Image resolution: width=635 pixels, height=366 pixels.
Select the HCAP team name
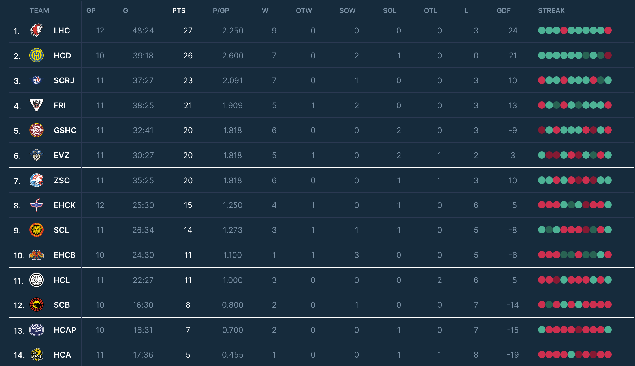tap(65, 330)
